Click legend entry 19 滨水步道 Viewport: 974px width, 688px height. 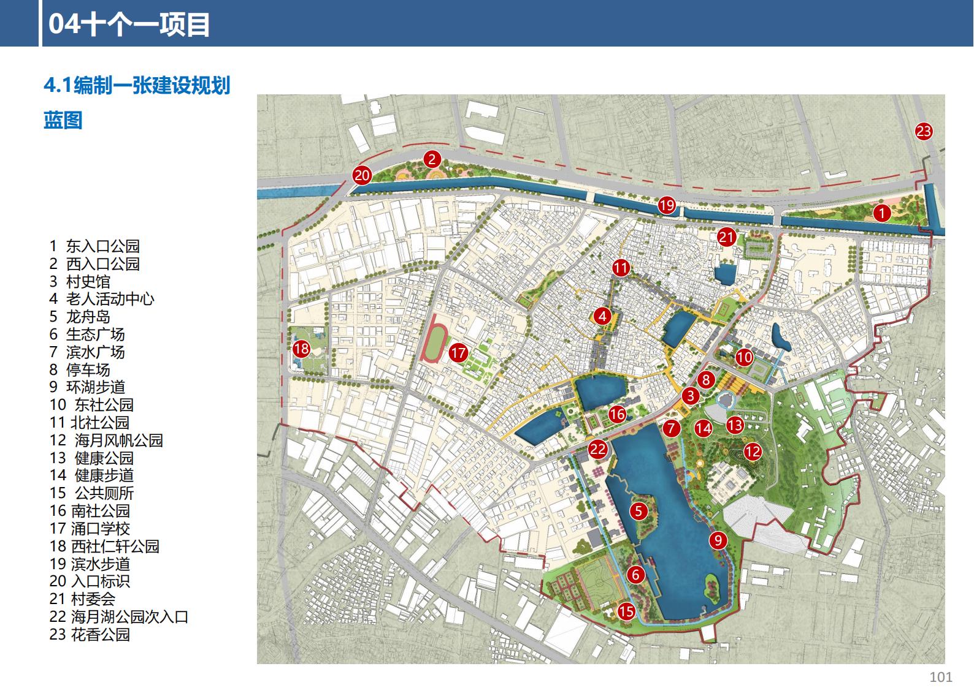[x=90, y=564]
